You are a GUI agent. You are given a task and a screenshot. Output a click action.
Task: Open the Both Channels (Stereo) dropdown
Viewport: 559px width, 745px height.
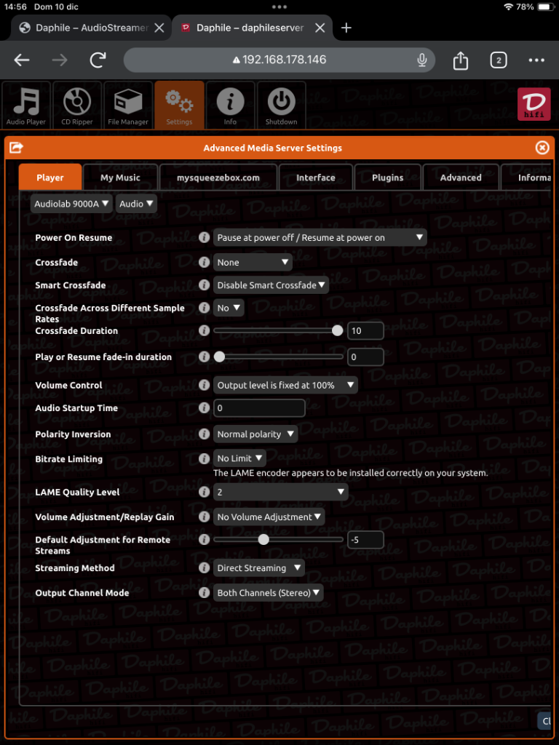click(268, 593)
